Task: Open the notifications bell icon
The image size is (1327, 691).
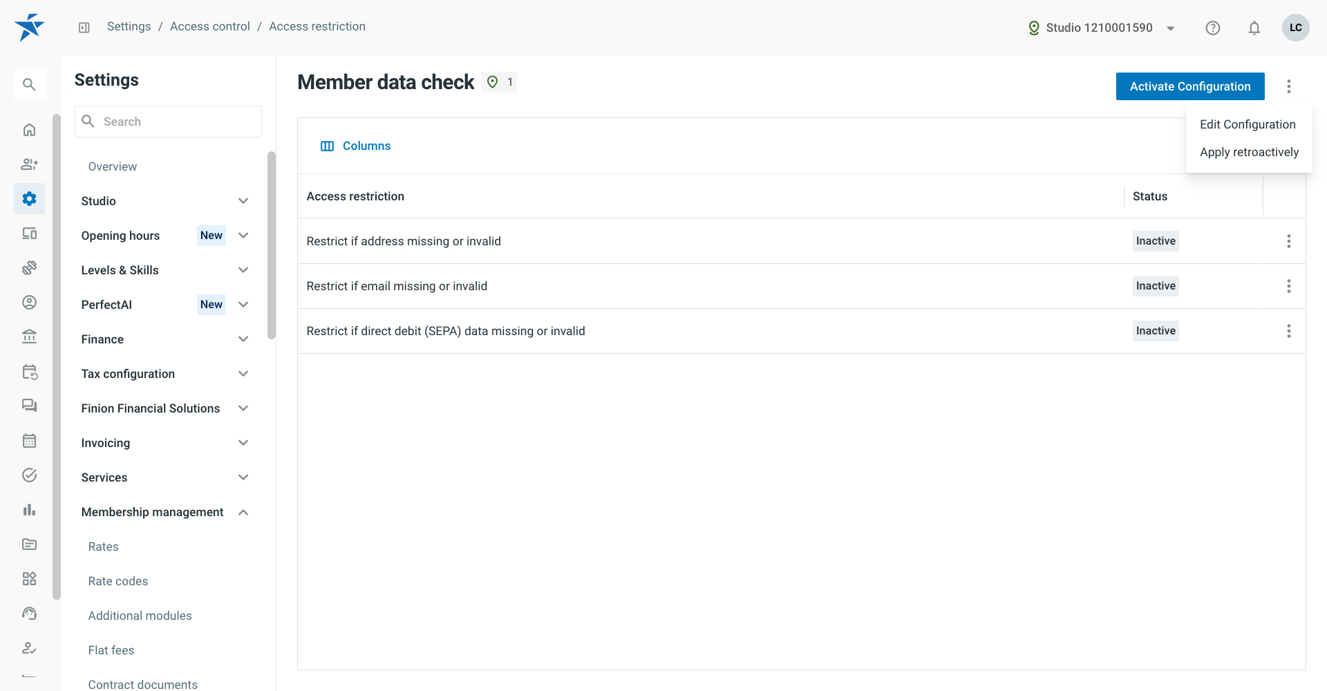Action: (x=1254, y=28)
